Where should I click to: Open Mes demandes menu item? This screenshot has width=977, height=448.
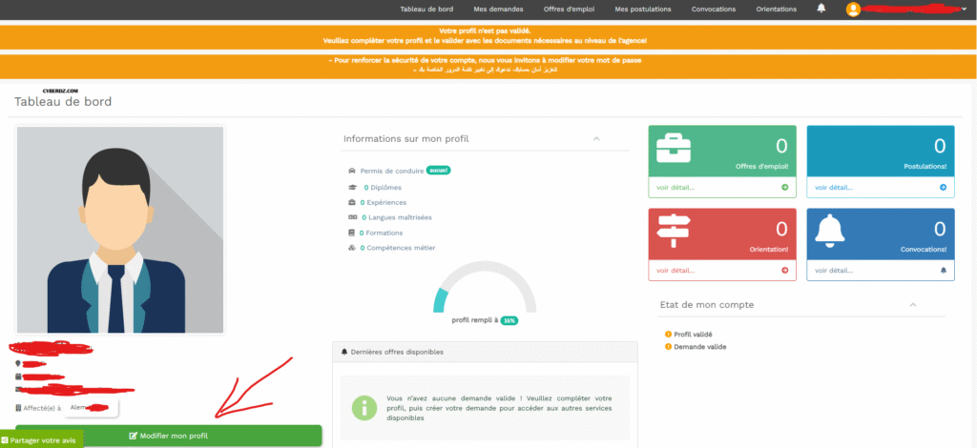click(x=498, y=10)
